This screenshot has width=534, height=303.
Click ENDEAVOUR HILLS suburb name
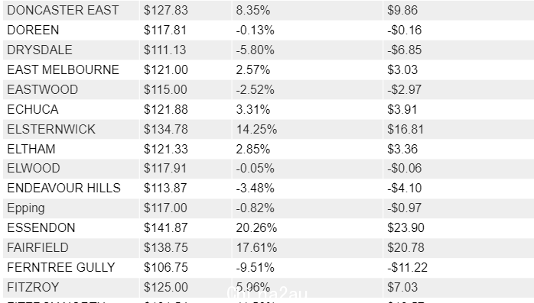(63, 188)
